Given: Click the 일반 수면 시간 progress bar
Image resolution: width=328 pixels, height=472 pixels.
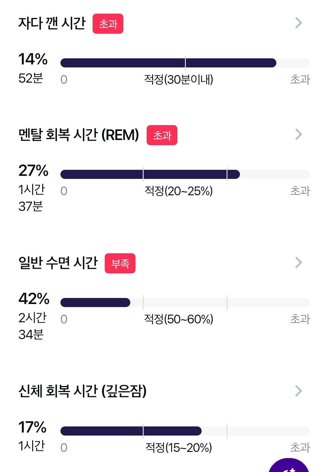Looking at the screenshot, I should pyautogui.click(x=185, y=303).
